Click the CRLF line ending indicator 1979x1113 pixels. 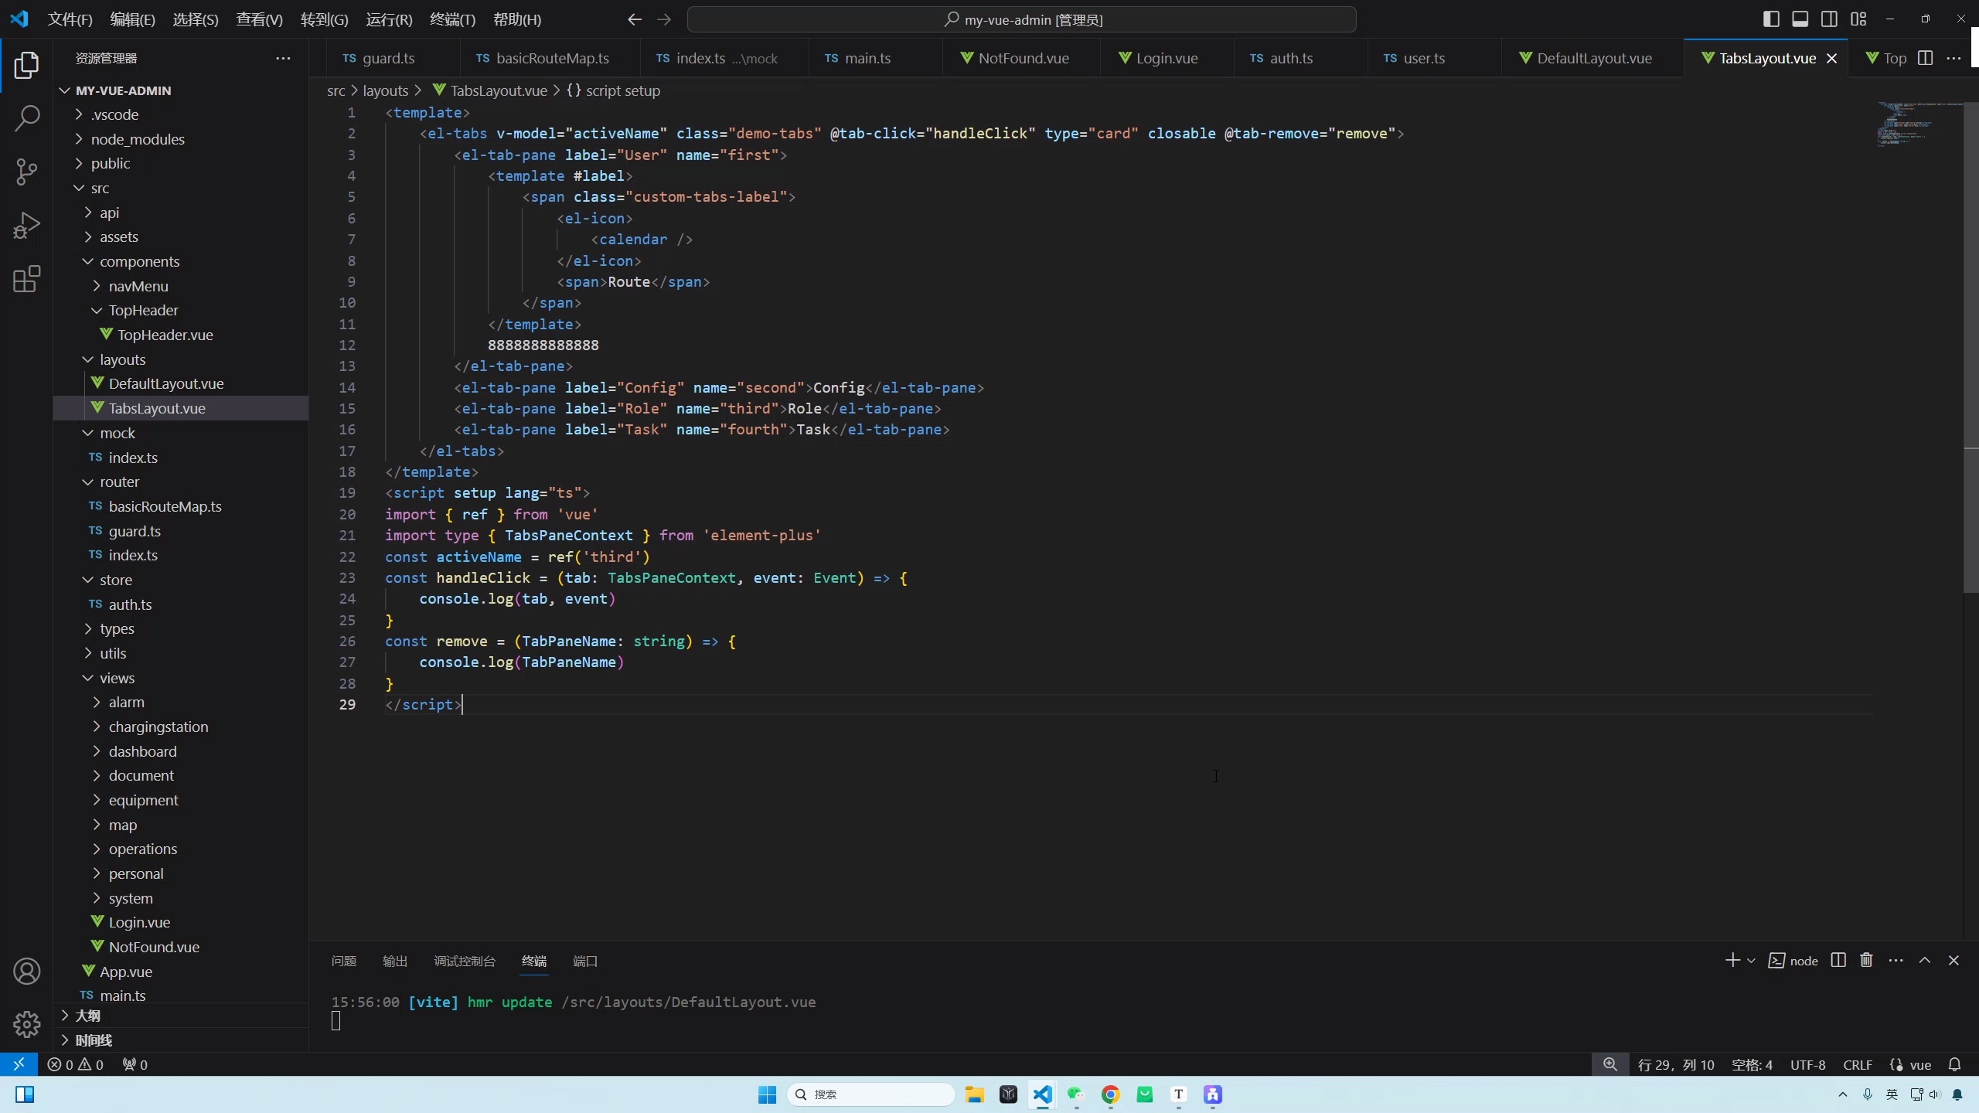click(x=1857, y=1064)
